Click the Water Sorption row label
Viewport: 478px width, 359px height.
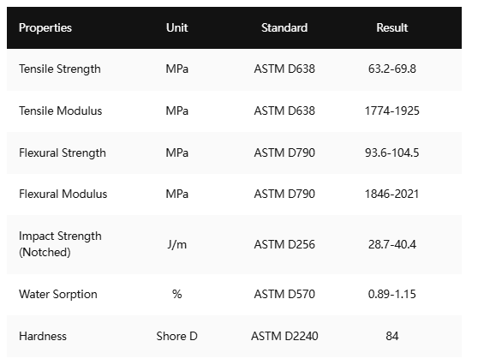point(58,294)
